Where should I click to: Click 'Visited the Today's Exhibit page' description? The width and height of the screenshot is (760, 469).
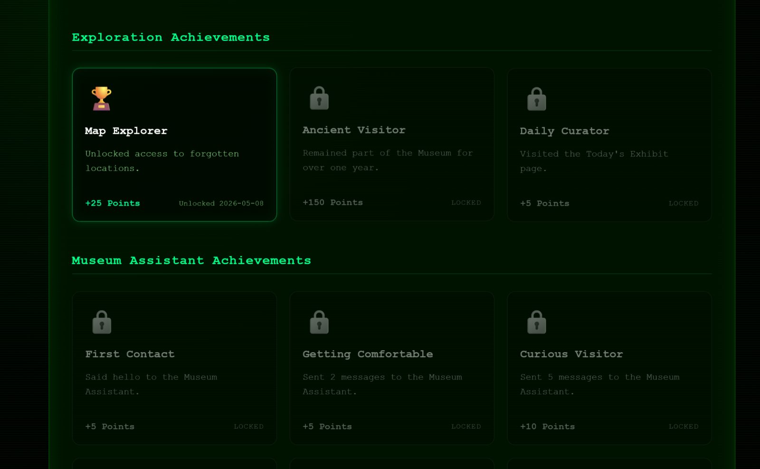tap(594, 161)
